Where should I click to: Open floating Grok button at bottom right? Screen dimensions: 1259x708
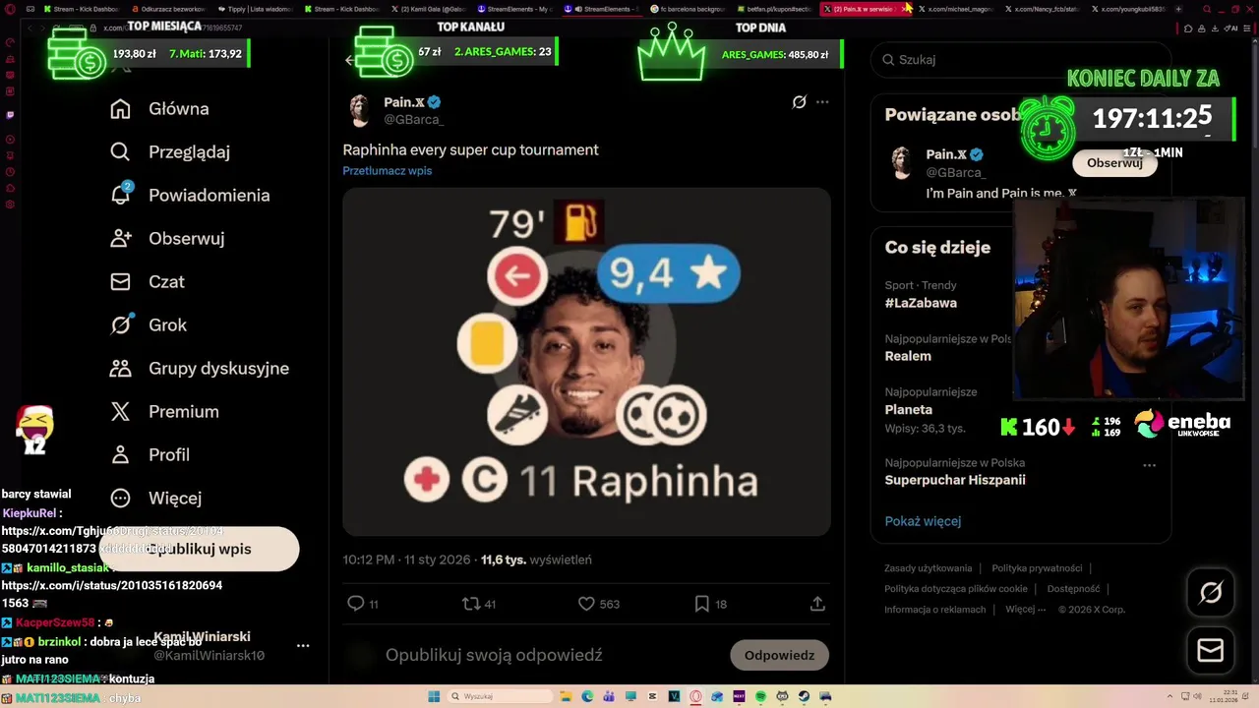(1211, 592)
